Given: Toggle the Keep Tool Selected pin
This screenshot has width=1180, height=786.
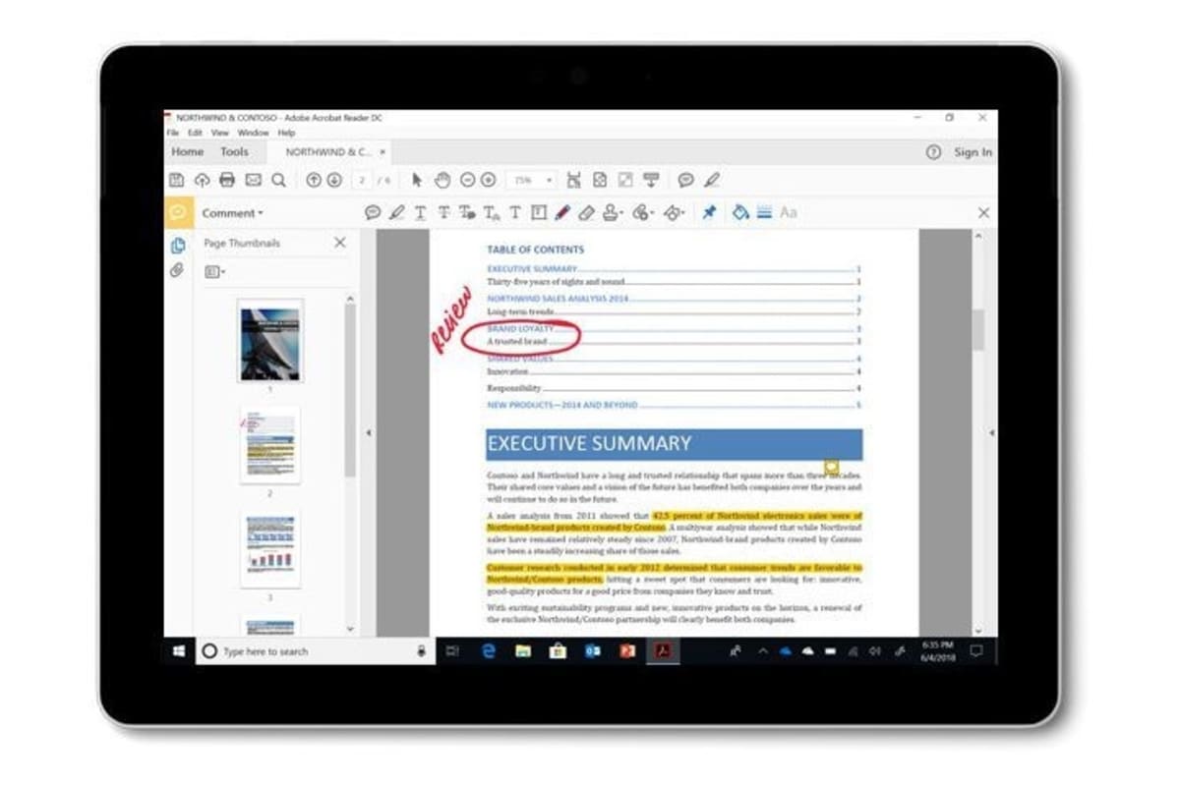Looking at the screenshot, I should pos(708,212).
